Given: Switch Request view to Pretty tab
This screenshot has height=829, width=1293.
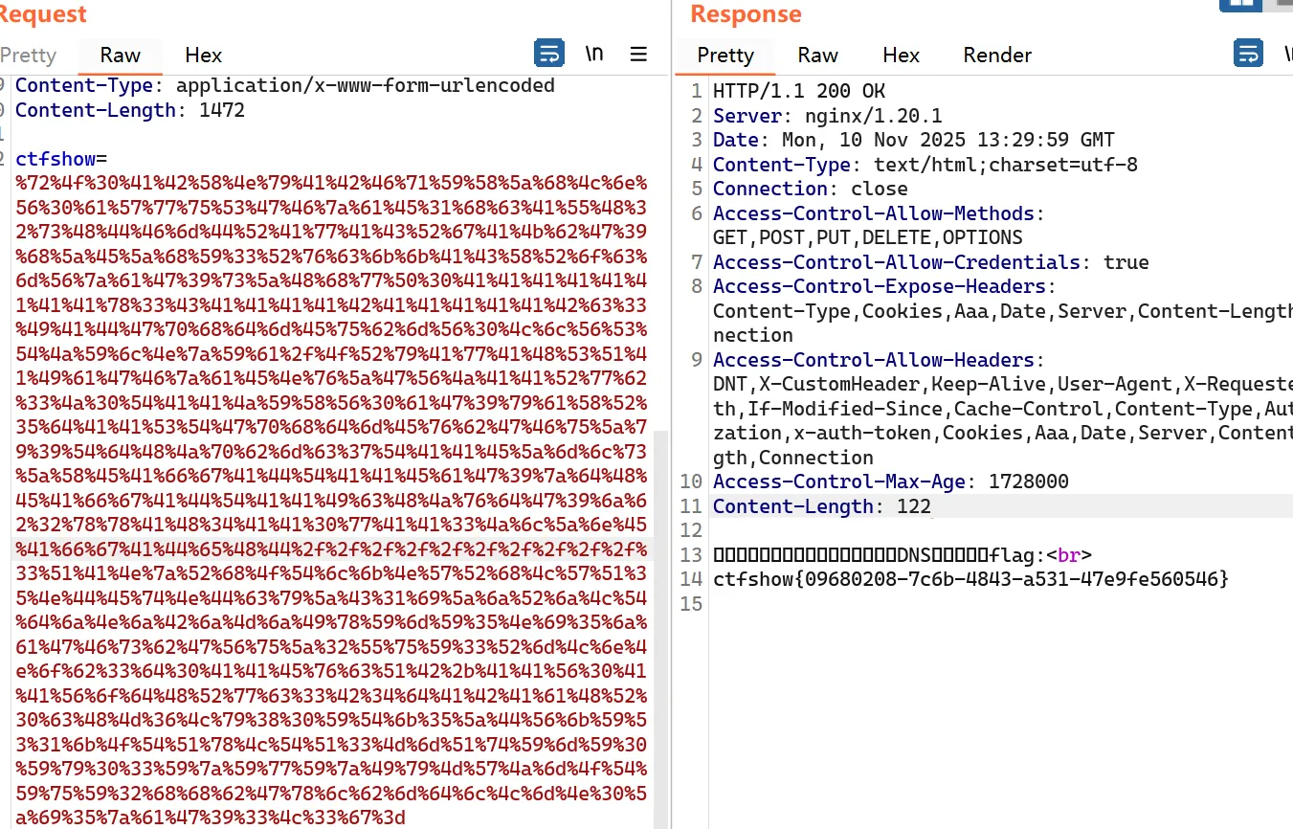Looking at the screenshot, I should (x=28, y=55).
